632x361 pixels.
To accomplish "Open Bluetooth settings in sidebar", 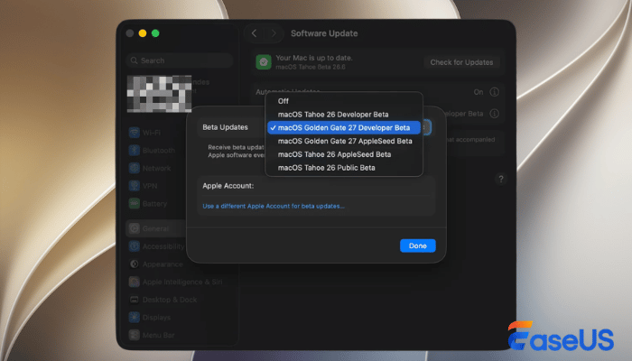I will click(x=152, y=151).
